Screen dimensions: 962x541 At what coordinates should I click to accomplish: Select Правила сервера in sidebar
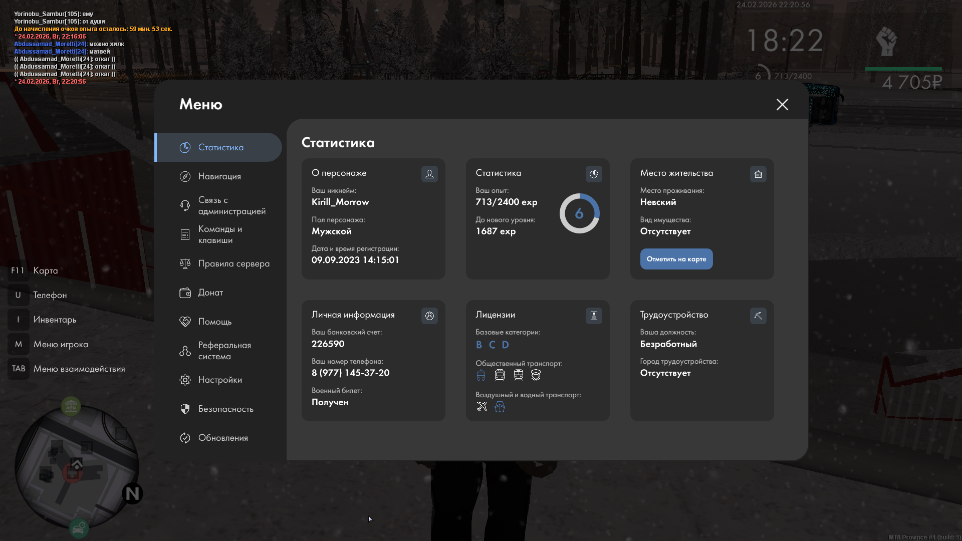pos(233,263)
